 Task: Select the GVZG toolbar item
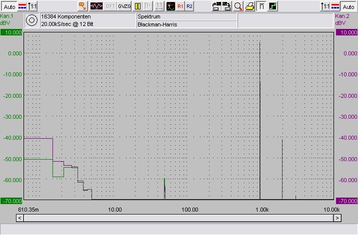(124, 6)
